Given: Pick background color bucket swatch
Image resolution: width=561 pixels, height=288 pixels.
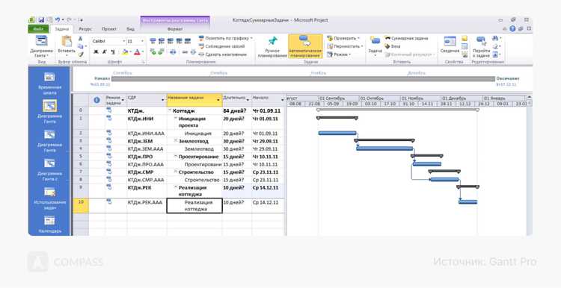Looking at the screenshot, I should (124, 52).
